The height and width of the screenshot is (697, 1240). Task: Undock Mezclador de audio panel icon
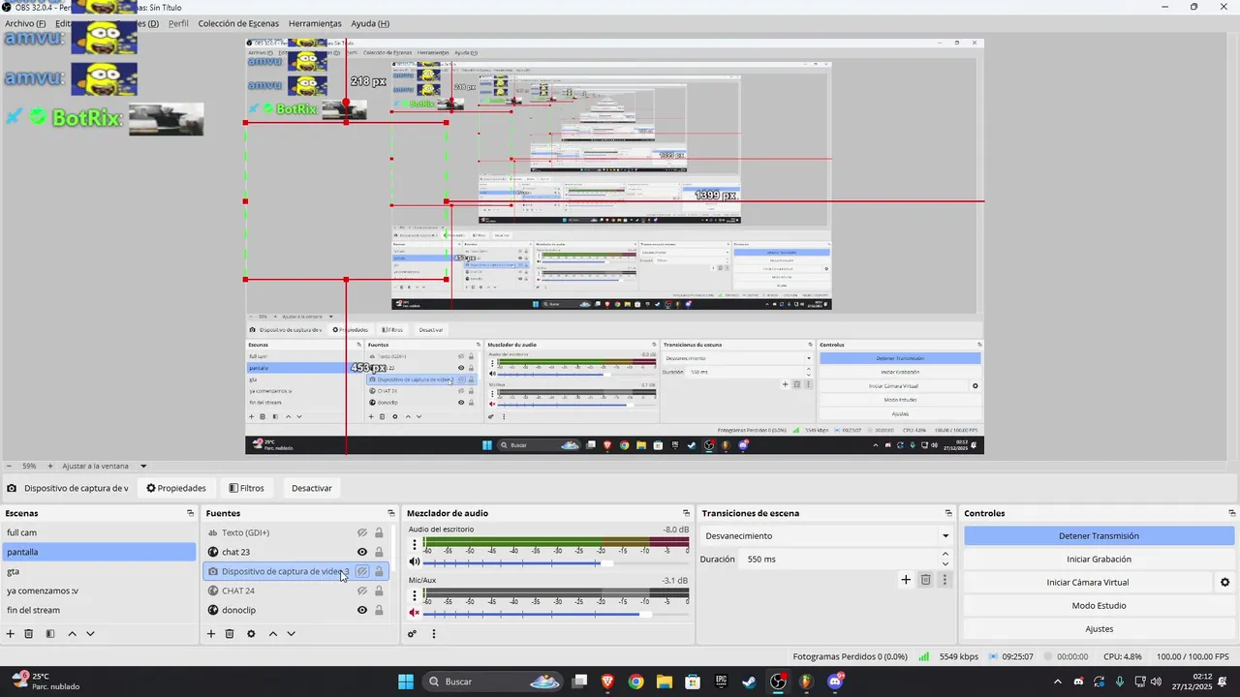tap(689, 513)
